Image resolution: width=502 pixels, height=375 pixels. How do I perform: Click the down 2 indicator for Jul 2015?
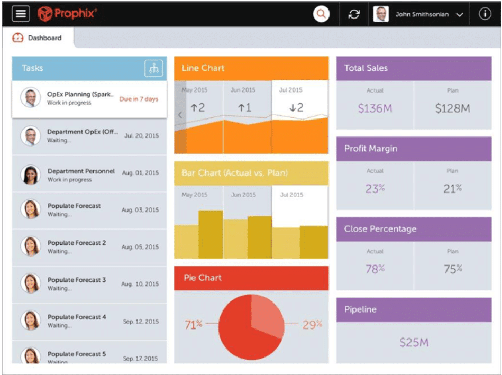[296, 107]
